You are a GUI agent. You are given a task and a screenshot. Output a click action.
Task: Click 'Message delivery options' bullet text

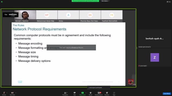point(34,61)
